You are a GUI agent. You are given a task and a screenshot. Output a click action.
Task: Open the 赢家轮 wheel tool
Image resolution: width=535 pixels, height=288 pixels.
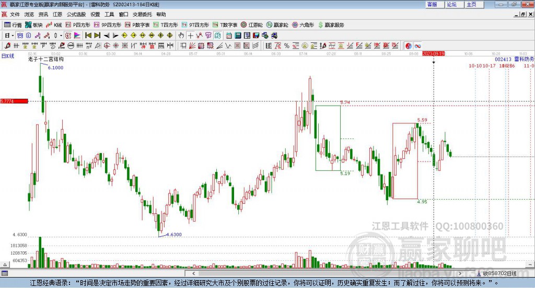pos(277,25)
